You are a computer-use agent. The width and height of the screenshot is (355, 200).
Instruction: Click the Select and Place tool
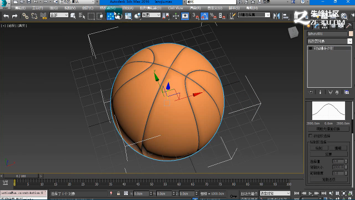[137, 16]
